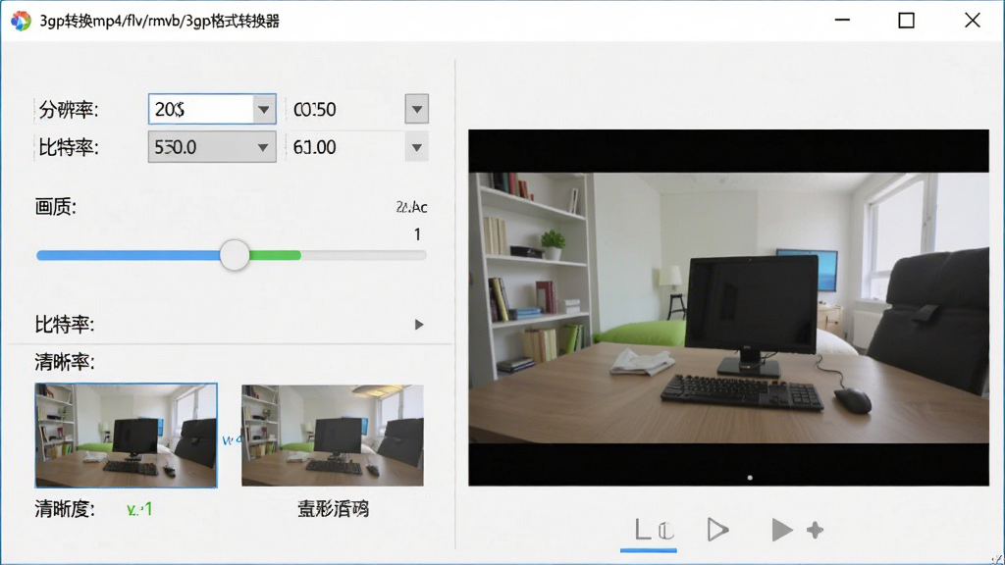The width and height of the screenshot is (1005, 565).
Task: Click the colorful app logo in title bar
Action: tap(21, 21)
